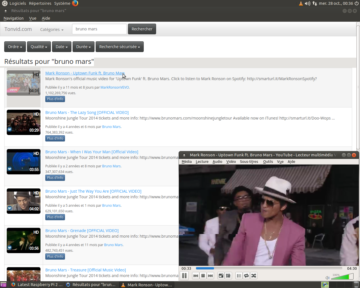The height and width of the screenshot is (288, 360).
Task: Skip to next track in VLC
Action: pyautogui.click(x=210, y=276)
